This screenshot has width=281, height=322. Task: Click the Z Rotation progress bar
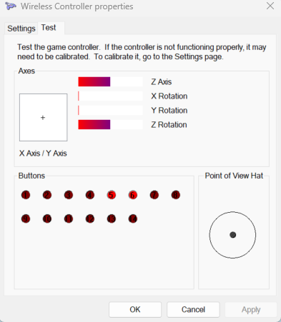point(110,124)
